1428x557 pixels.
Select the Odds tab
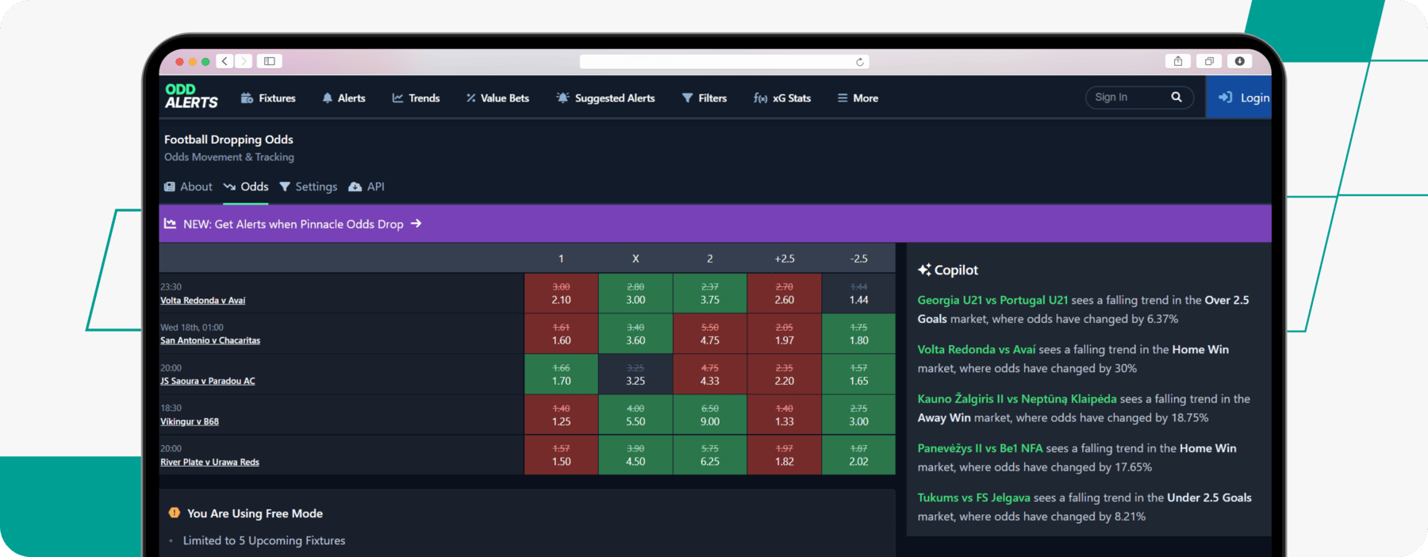click(x=246, y=187)
